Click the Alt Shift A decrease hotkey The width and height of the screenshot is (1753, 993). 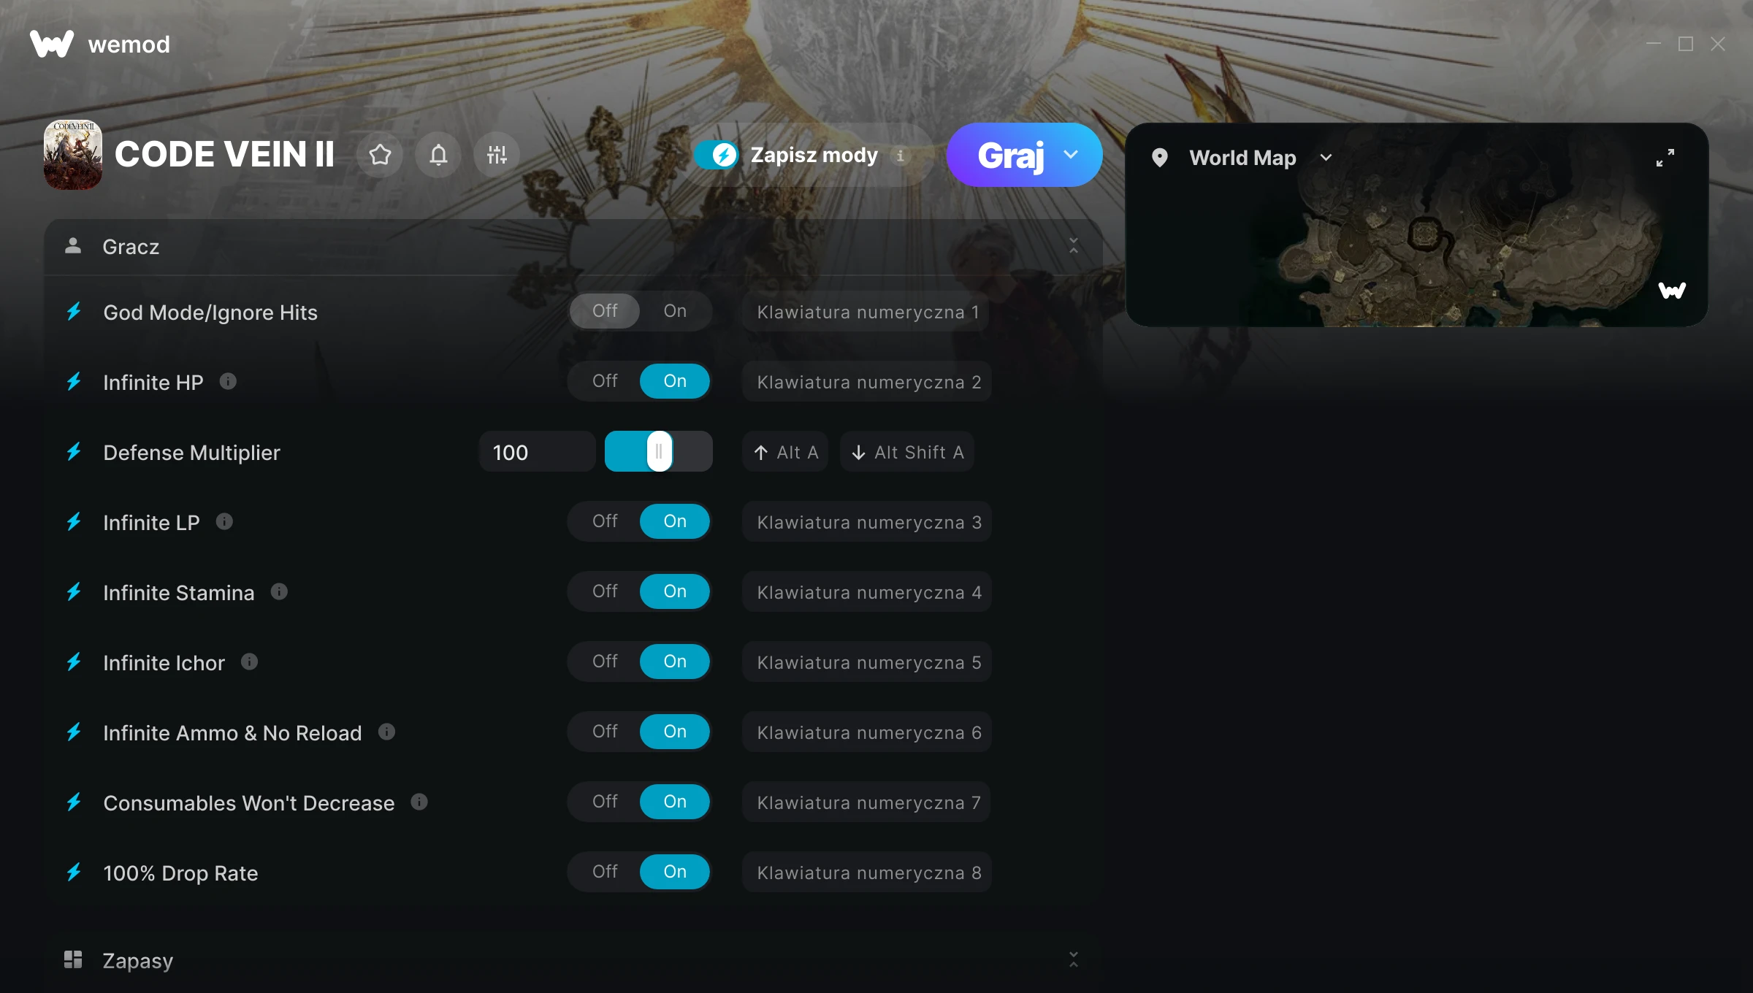(x=907, y=452)
